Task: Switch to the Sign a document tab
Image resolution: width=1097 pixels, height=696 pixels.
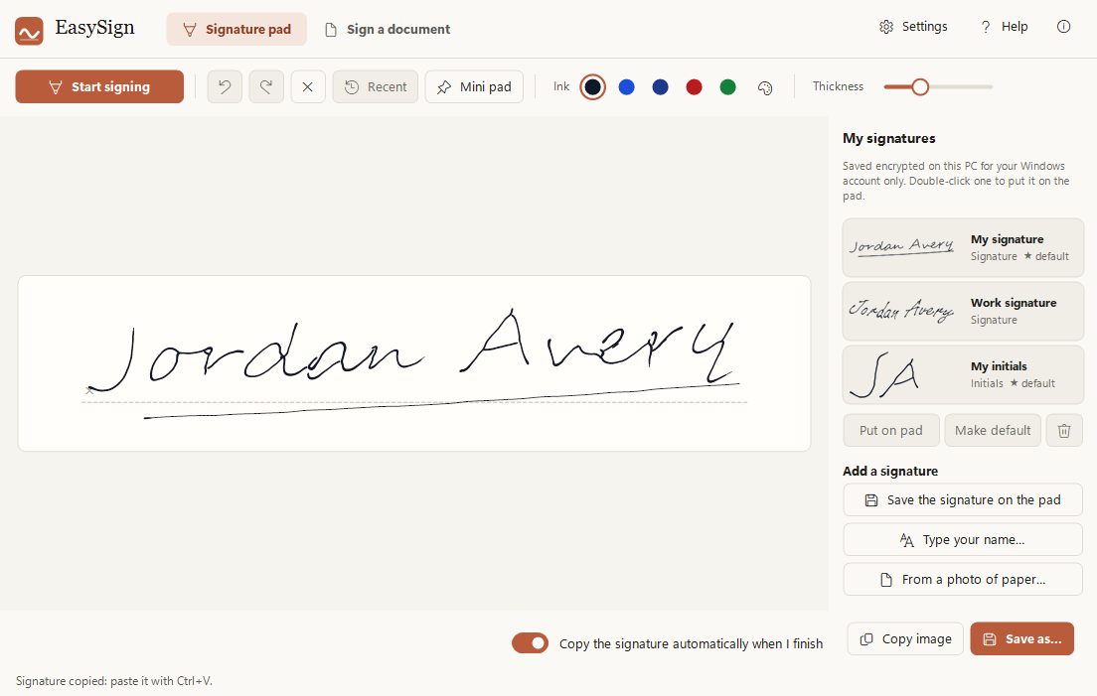Action: 387,30
